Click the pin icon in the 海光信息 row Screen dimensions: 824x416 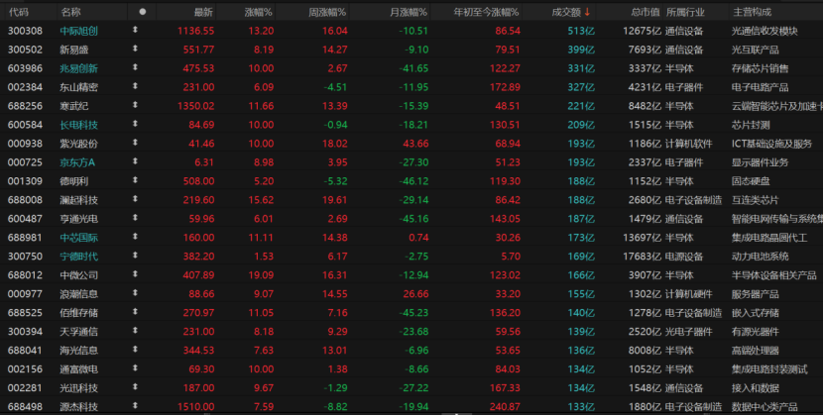[x=135, y=351]
